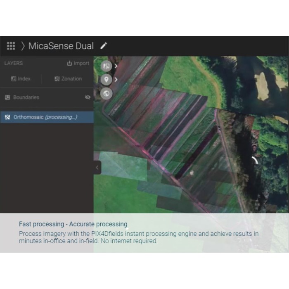The width and height of the screenshot is (289, 289).
Task: Toggle Boundaries layer visibility eye
Action: click(x=88, y=97)
